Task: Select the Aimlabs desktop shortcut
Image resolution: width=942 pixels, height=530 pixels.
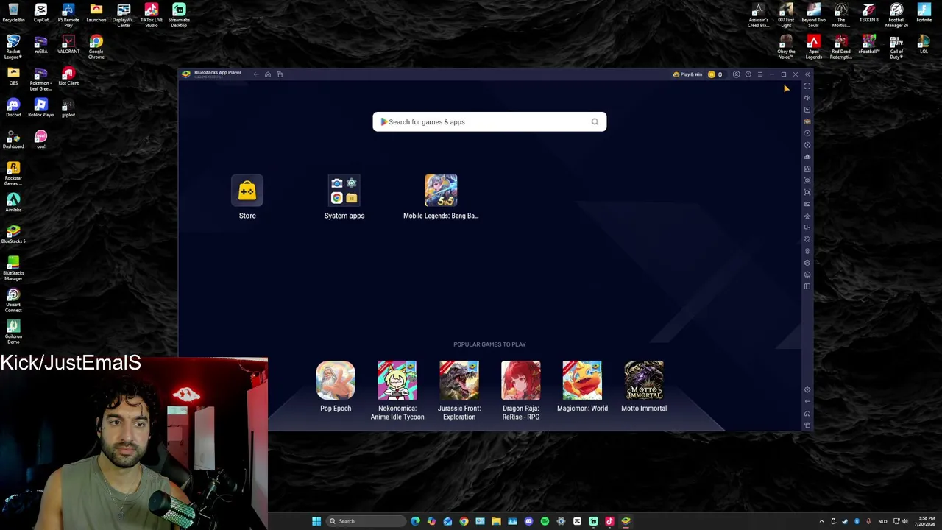Action: click(x=13, y=203)
